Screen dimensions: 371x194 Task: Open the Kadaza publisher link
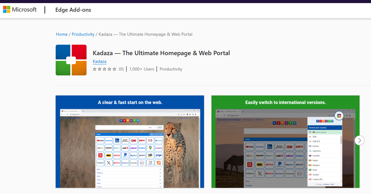pos(100,61)
